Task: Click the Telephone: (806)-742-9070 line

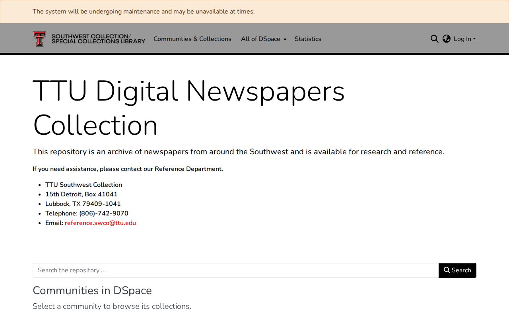Action: point(87,213)
